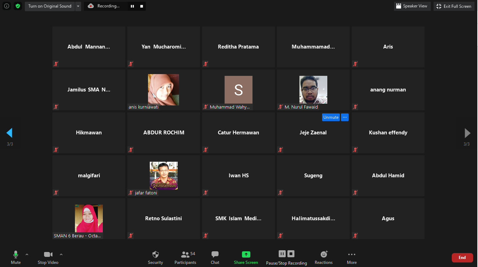This screenshot has height=267, width=478.
Task: Pause recording in the top recording indicator
Action: click(x=132, y=6)
